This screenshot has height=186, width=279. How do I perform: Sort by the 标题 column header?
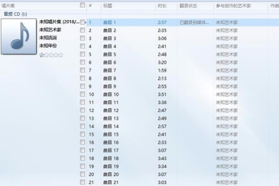coord(108,6)
